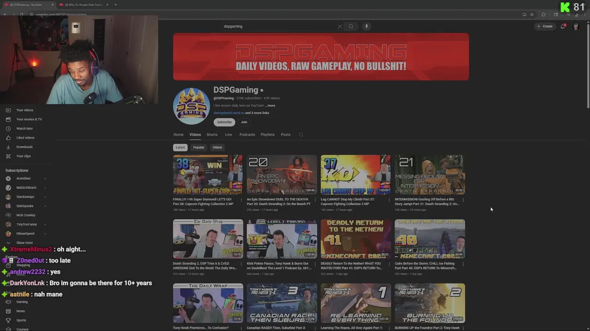The height and width of the screenshot is (331, 590).
Task: Open the Posts tab
Action: click(286, 135)
